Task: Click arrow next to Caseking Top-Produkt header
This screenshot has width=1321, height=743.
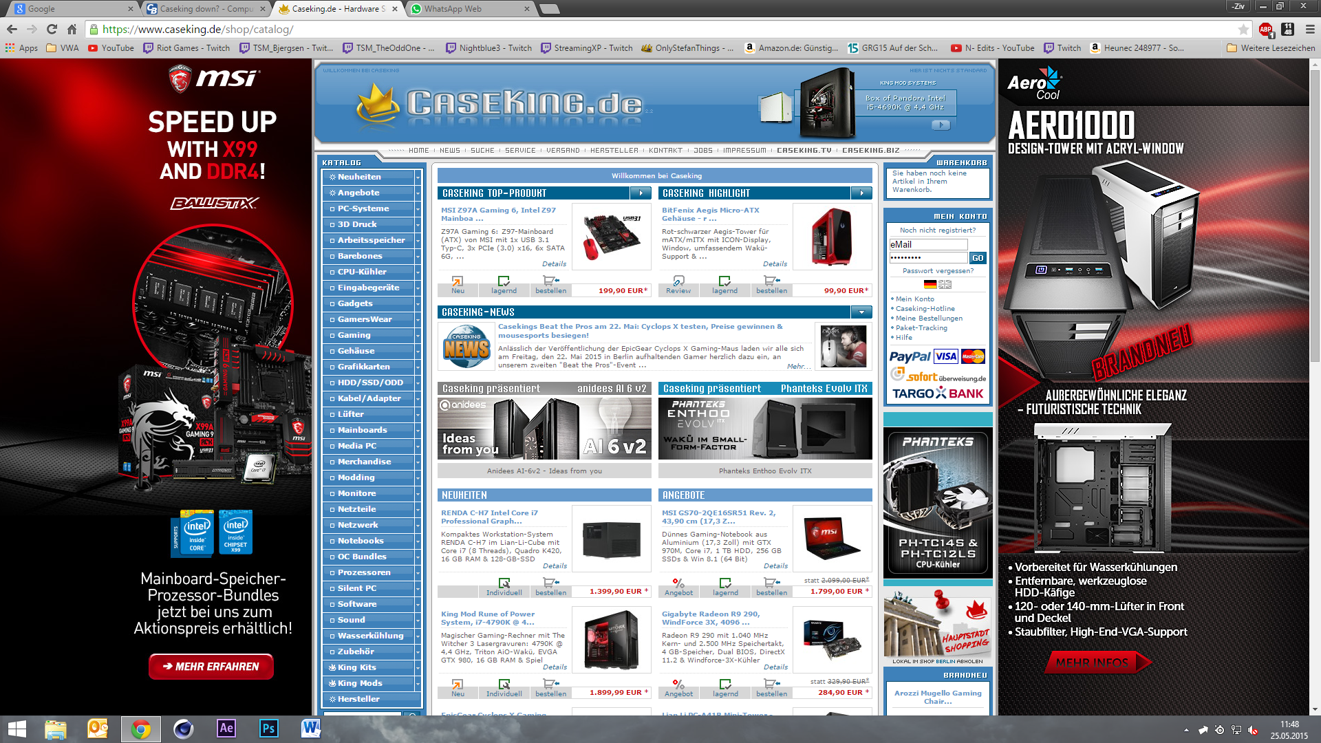Action: click(641, 193)
